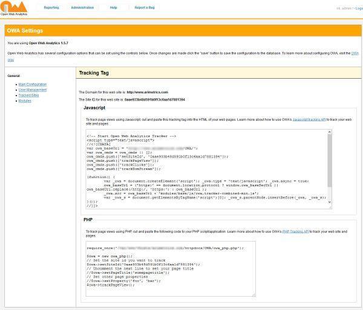Follow the PHP Tracking API link
The height and width of the screenshot is (310, 363).
[x=296, y=231]
